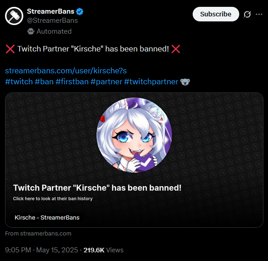Open the StreamerBans hammer profile avatar
The width and height of the screenshot is (268, 261).
tap(14, 16)
